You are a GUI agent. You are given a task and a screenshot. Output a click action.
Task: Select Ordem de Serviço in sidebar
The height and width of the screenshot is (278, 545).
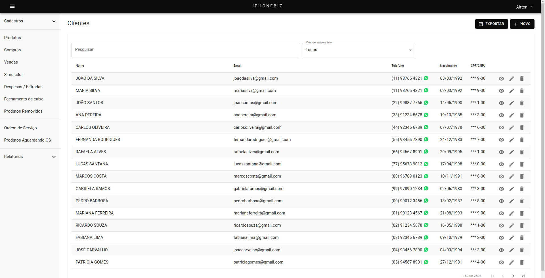point(20,128)
